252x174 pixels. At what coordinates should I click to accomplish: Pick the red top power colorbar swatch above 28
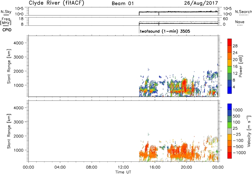pos(230,42)
